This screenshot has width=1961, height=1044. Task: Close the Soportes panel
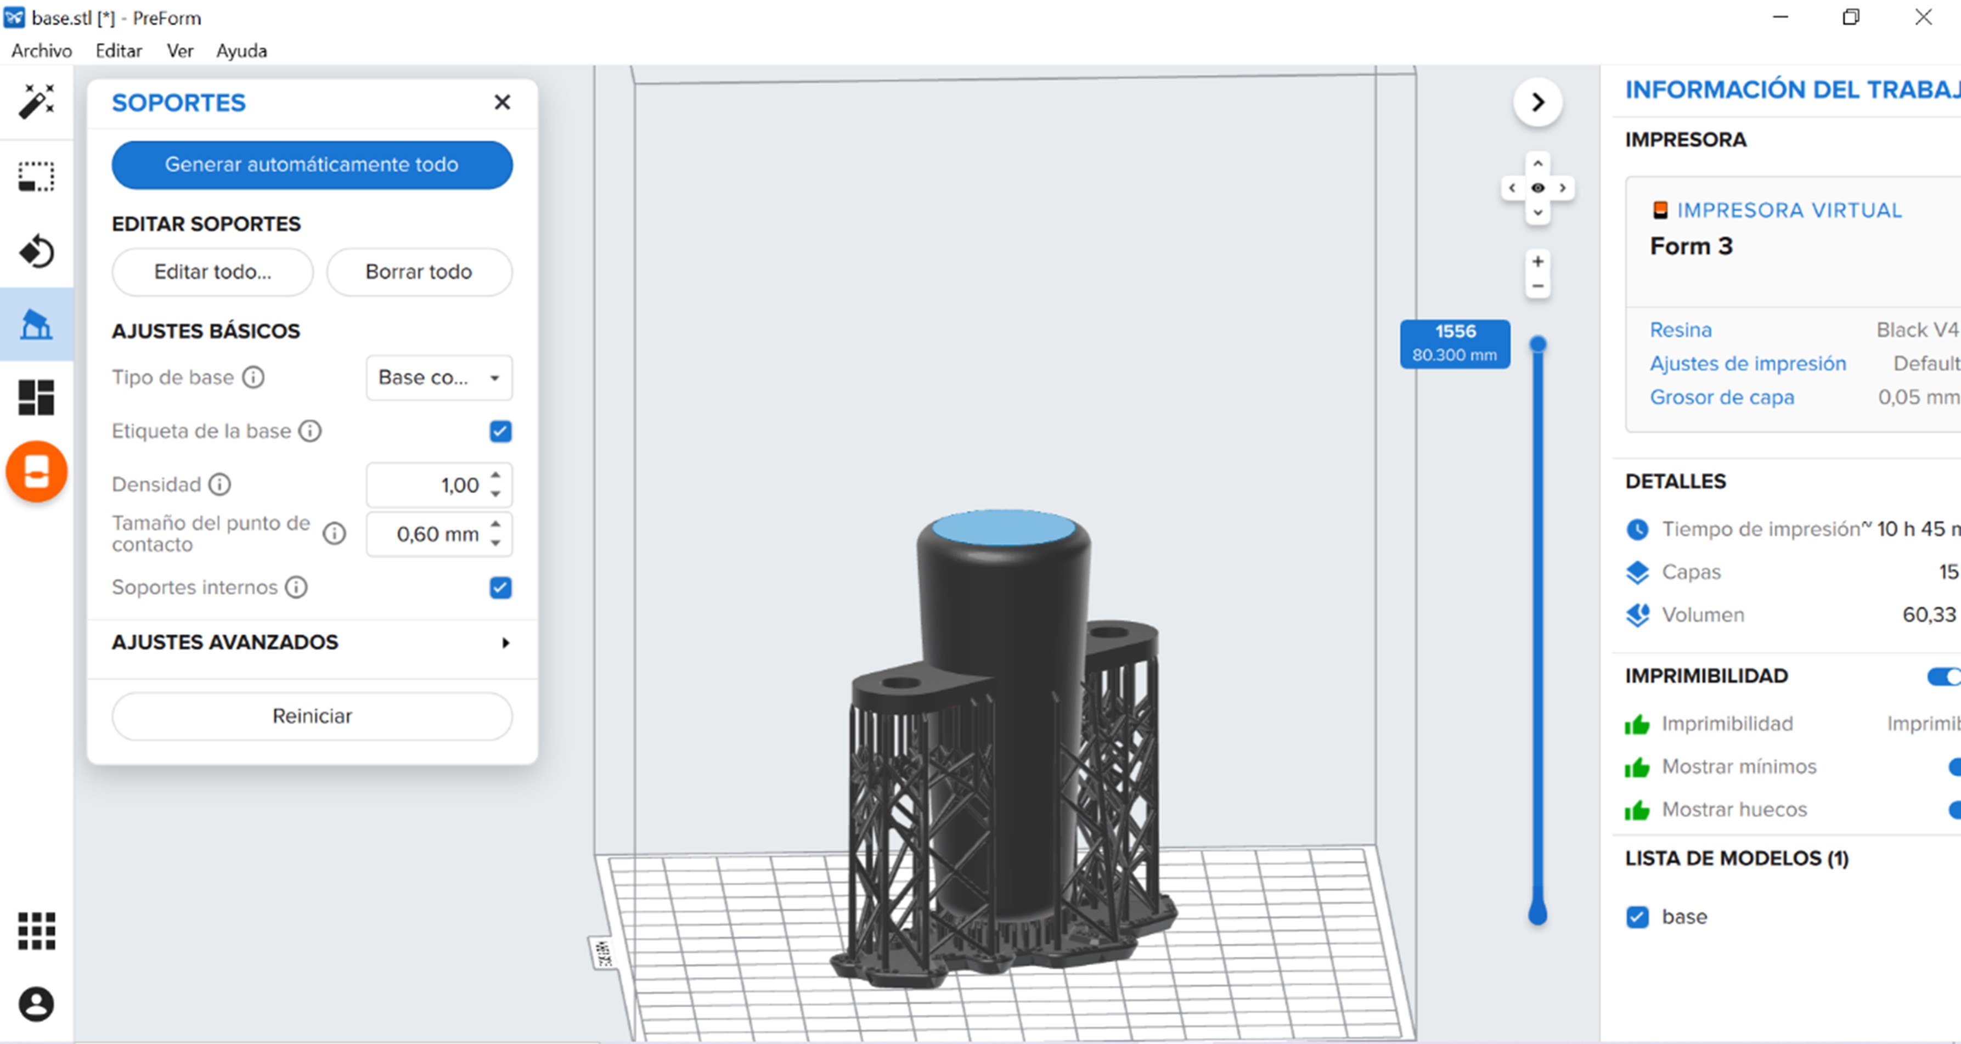503,102
